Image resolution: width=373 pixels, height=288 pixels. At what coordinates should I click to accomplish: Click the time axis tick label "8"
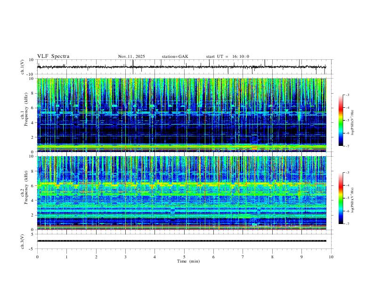(x=272, y=257)
